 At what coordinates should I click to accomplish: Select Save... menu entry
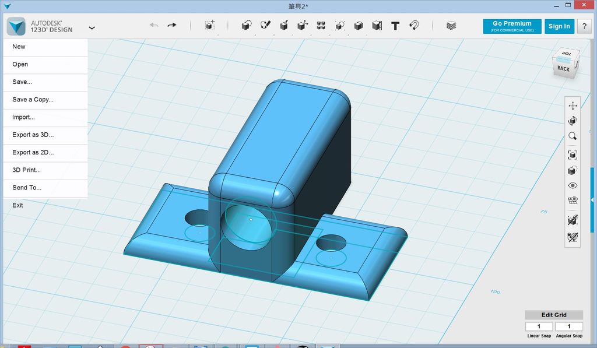coord(45,82)
